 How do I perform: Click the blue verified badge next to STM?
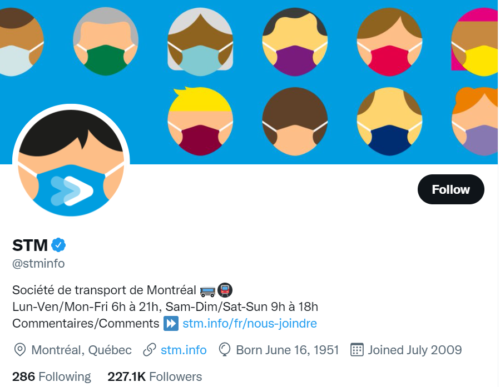(59, 244)
